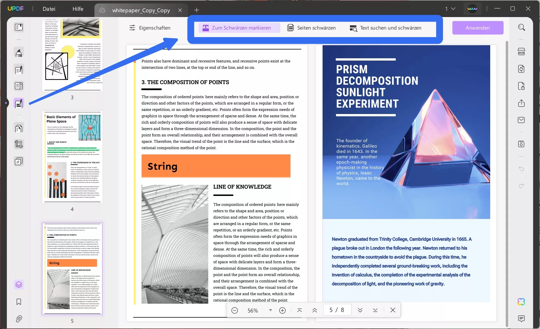
Task: Open the Convert PDF icon
Action: [x=522, y=69]
